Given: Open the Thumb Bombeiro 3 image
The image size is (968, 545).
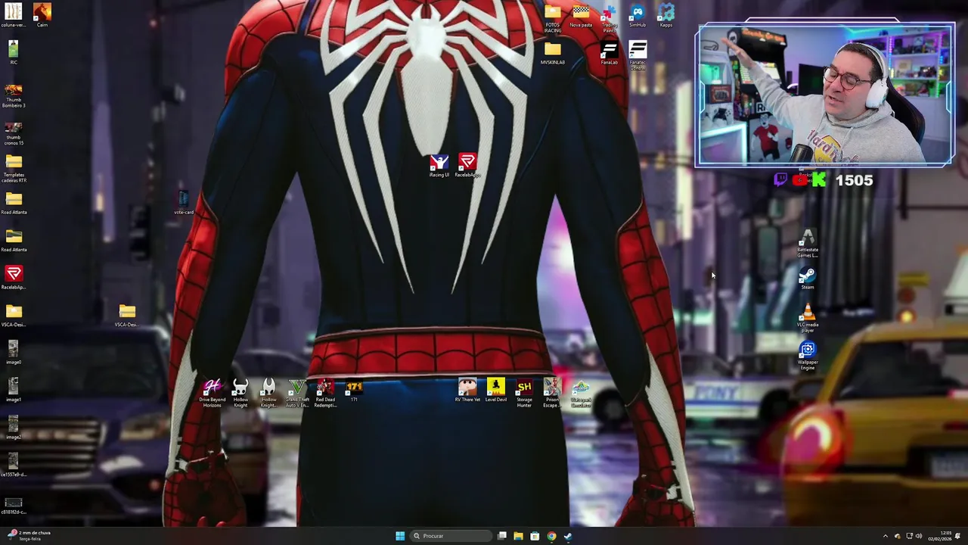Looking at the screenshot, I should point(13,95).
